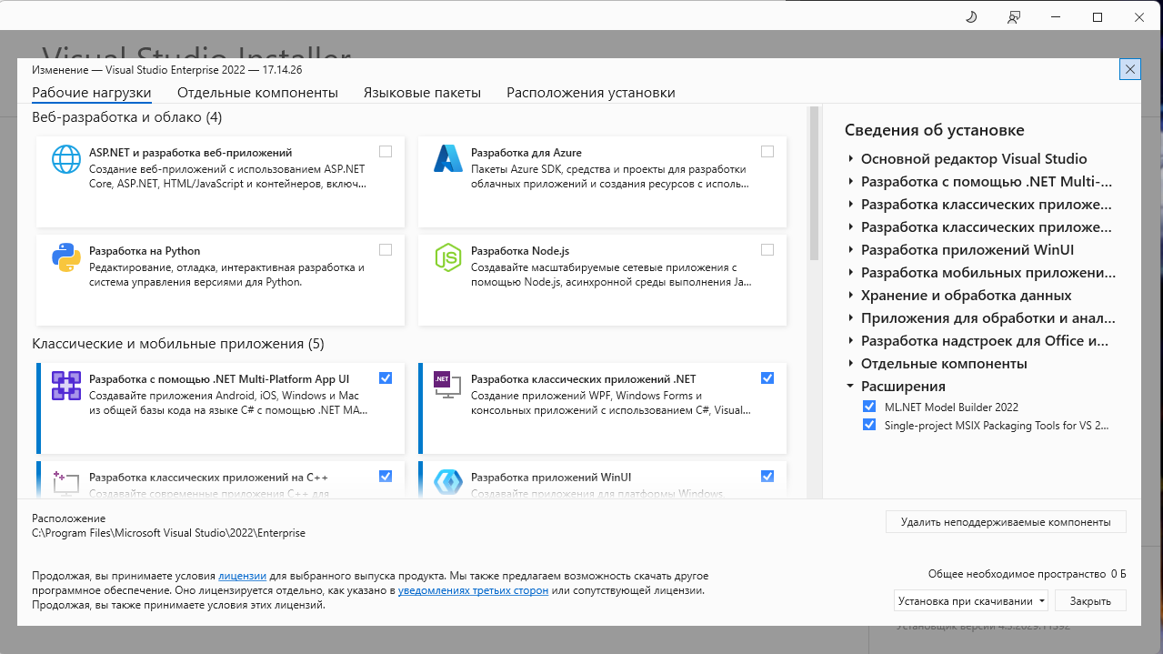Select the Разработка на Python workload title
The width and height of the screenshot is (1163, 654).
(x=145, y=251)
